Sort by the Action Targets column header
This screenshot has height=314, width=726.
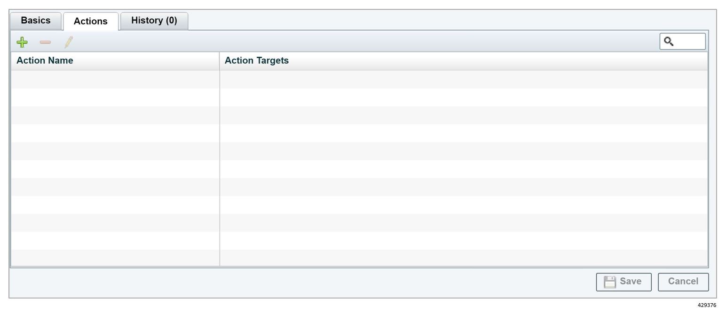click(257, 61)
